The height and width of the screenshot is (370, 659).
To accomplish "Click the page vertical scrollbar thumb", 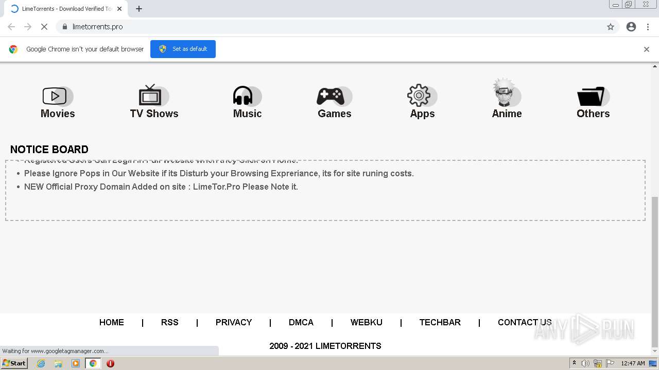I will pyautogui.click(x=655, y=271).
